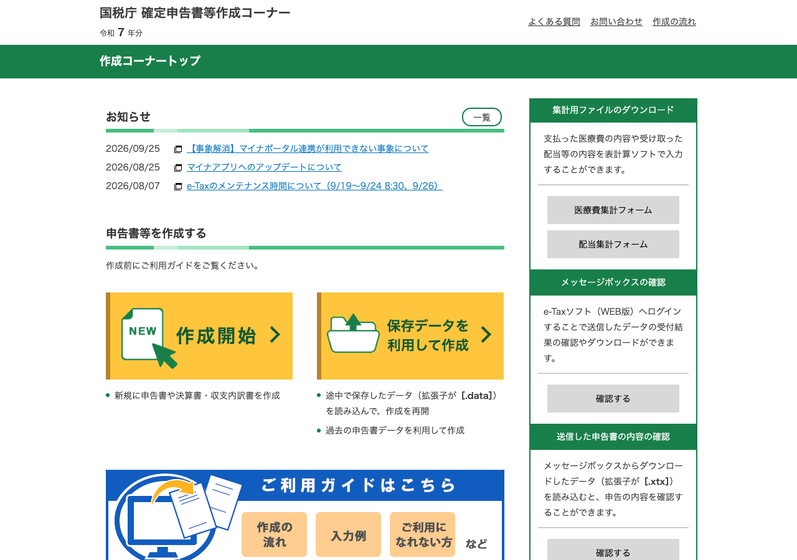
Task: Click the お知らせ section heading
Action: (x=128, y=117)
